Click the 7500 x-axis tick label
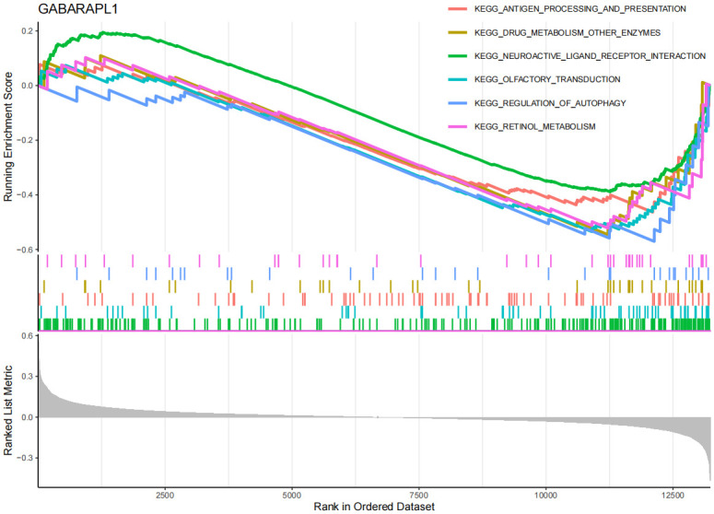714x514 pixels. point(418,496)
